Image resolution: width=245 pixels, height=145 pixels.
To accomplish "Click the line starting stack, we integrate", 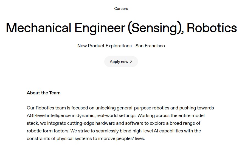I will (x=113, y=123).
